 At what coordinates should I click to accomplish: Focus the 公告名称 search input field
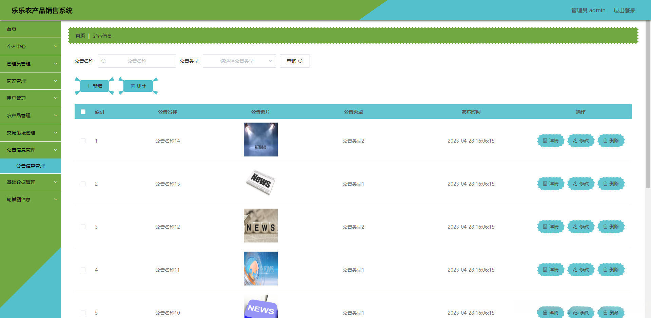137,61
